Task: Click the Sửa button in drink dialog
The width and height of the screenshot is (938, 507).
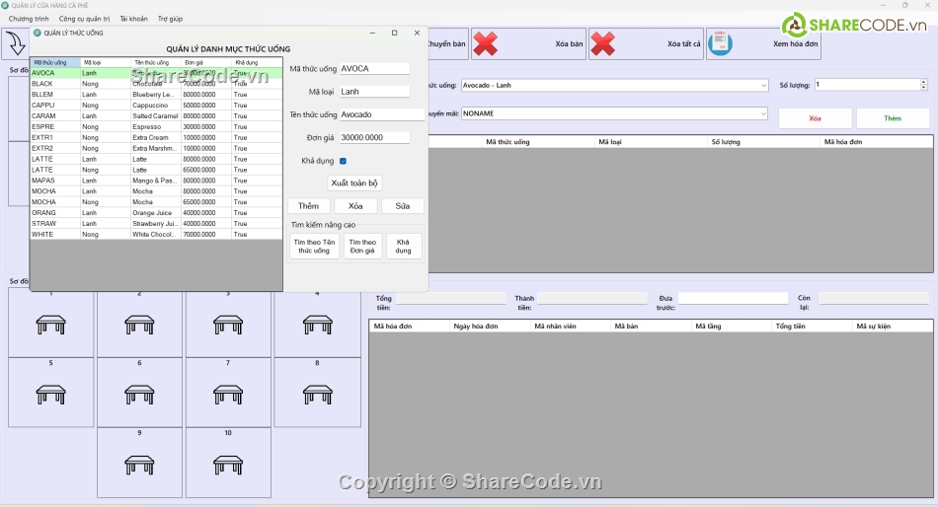Action: pyautogui.click(x=403, y=206)
